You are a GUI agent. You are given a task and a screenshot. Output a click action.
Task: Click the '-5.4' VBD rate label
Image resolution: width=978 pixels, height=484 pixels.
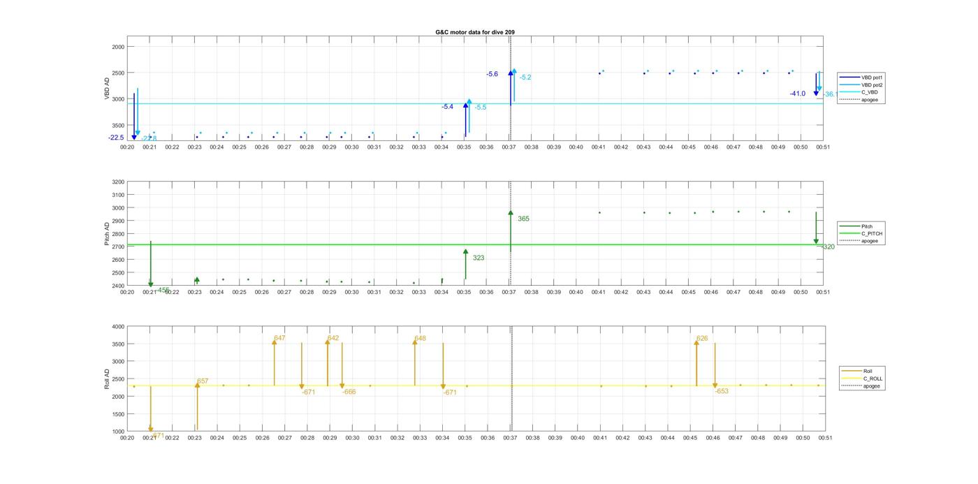tap(447, 107)
